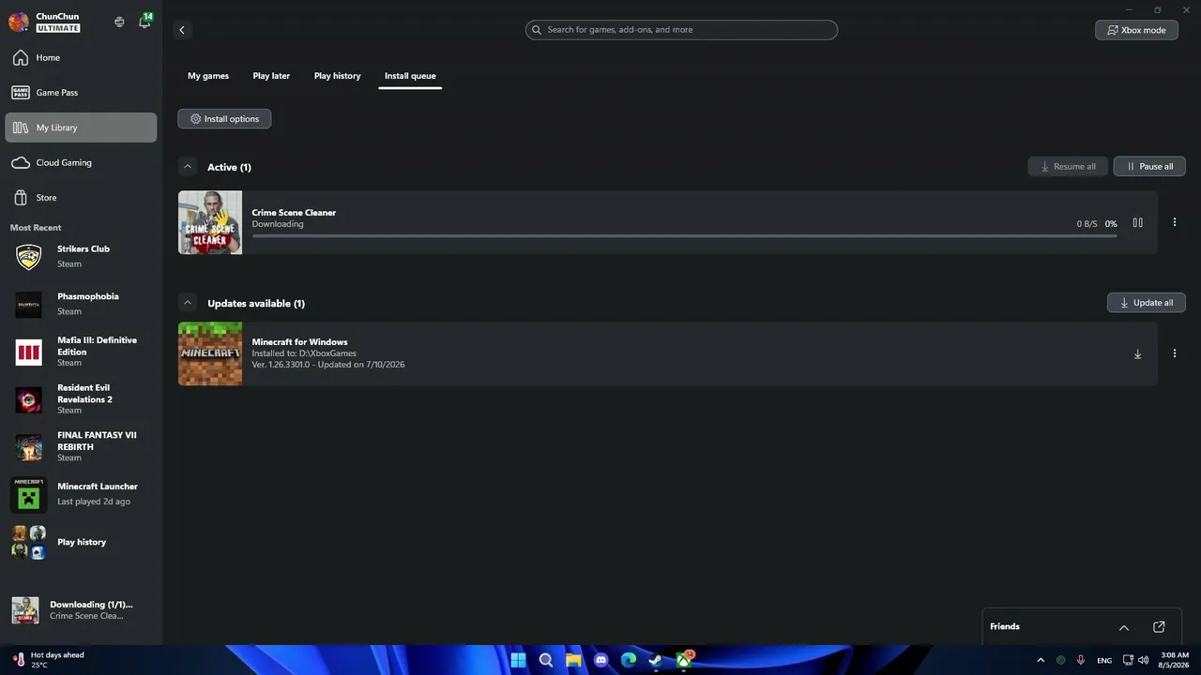This screenshot has width=1201, height=675.
Task: Open File Explorer from the taskbar
Action: point(573,660)
